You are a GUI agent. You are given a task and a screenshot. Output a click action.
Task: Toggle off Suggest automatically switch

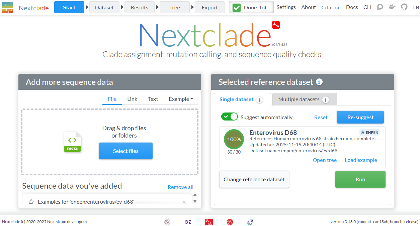[x=229, y=117]
